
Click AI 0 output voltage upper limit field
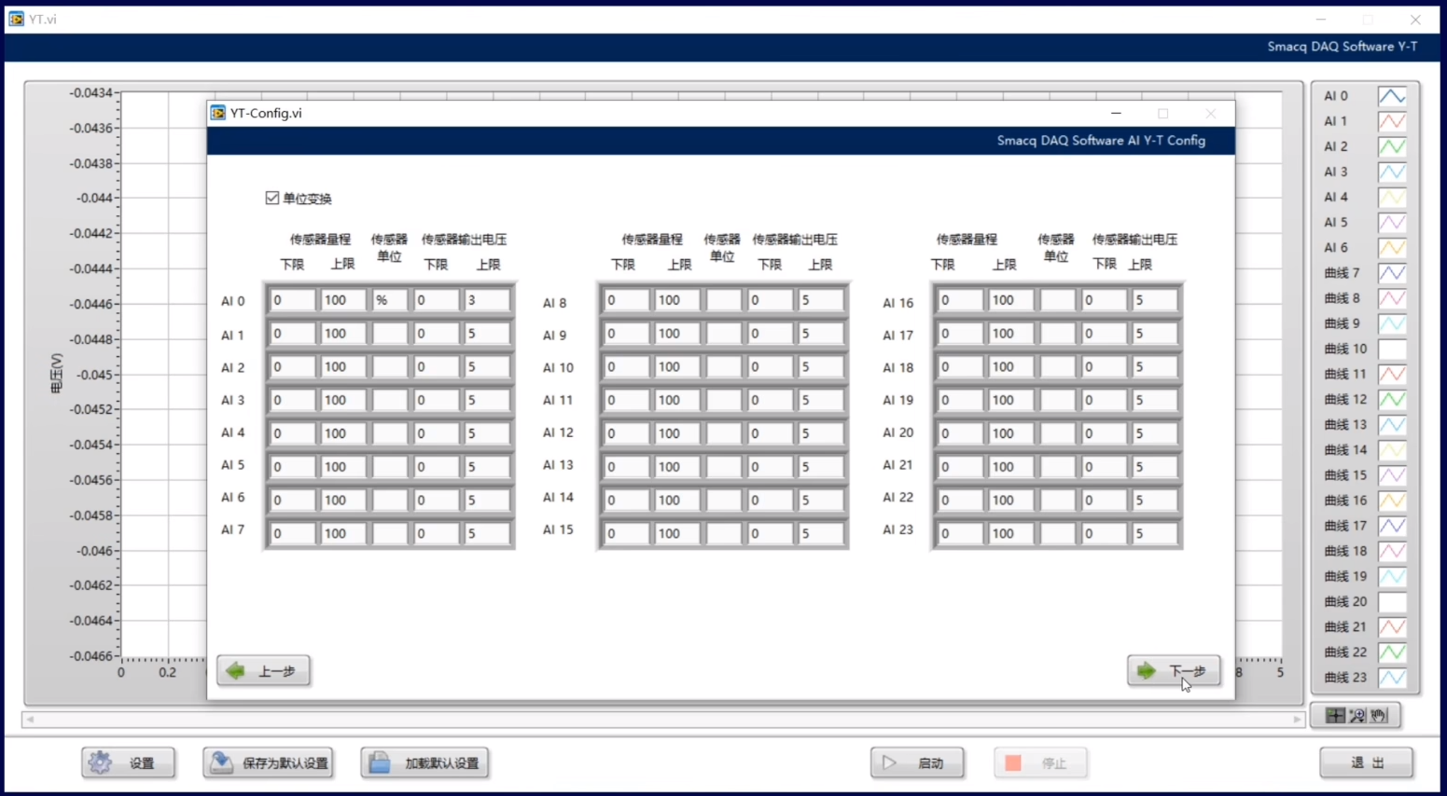click(x=486, y=300)
